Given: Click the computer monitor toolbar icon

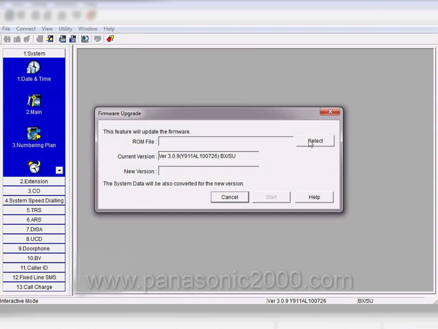Looking at the screenshot, I should tap(85, 39).
